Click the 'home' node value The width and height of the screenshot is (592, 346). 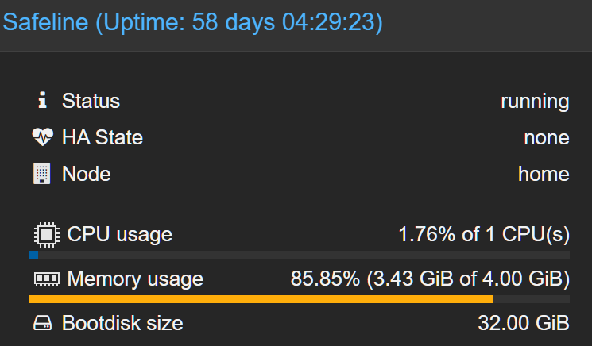click(x=544, y=174)
